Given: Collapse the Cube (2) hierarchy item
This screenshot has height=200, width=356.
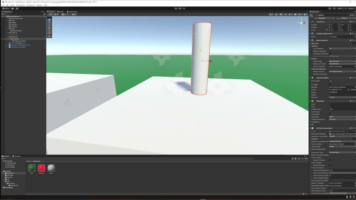Looking at the screenshot, I should click(x=8, y=37).
